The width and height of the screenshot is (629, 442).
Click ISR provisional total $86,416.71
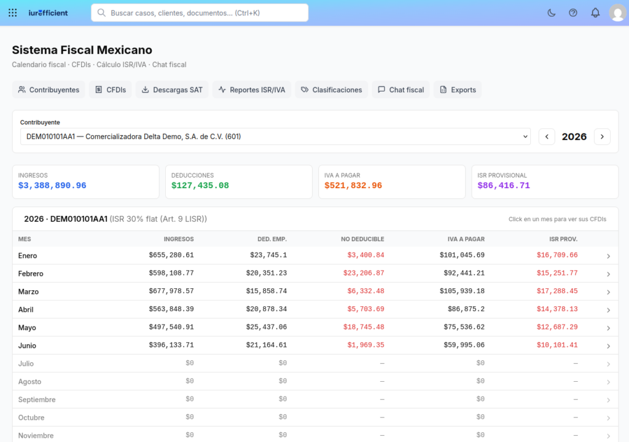(x=504, y=186)
